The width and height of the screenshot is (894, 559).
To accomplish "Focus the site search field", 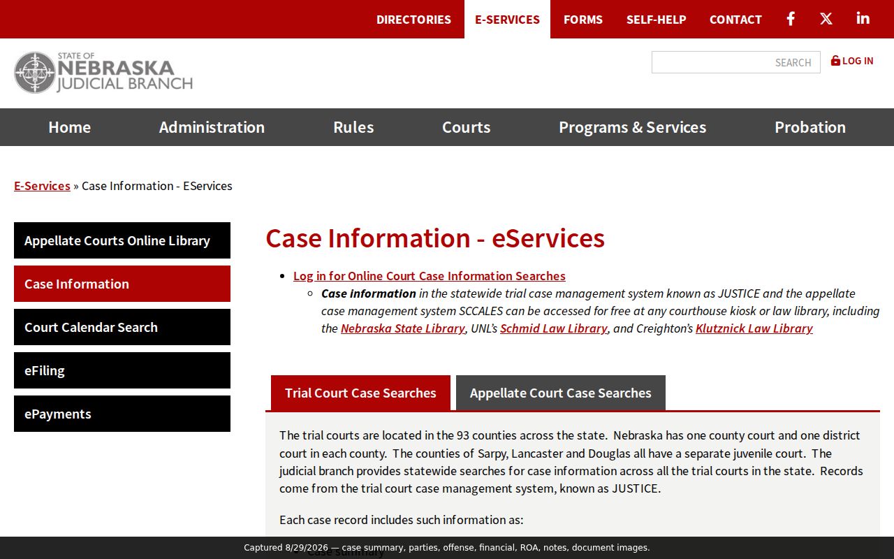I will pos(736,62).
